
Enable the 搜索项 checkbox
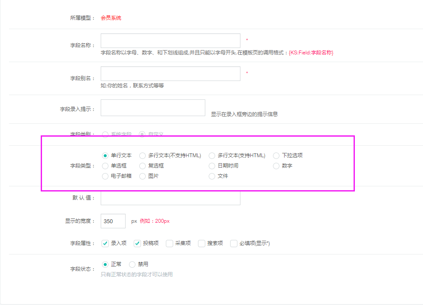(201, 243)
